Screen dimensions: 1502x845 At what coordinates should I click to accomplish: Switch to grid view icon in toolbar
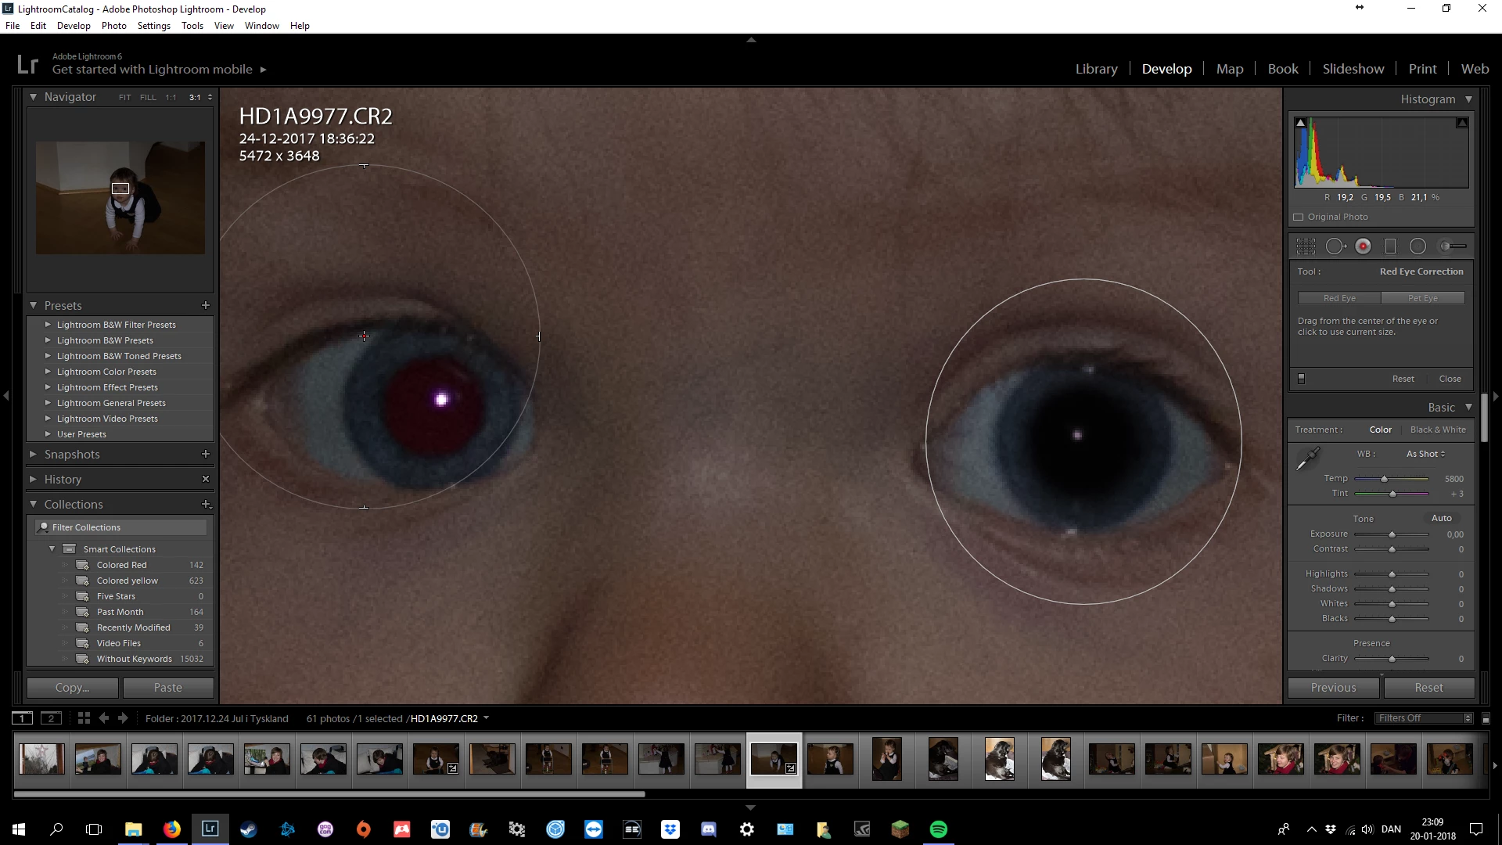coord(84,718)
